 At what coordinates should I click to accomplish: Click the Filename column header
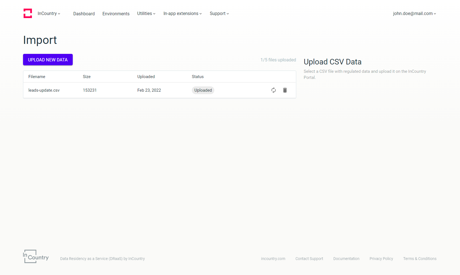pos(37,77)
